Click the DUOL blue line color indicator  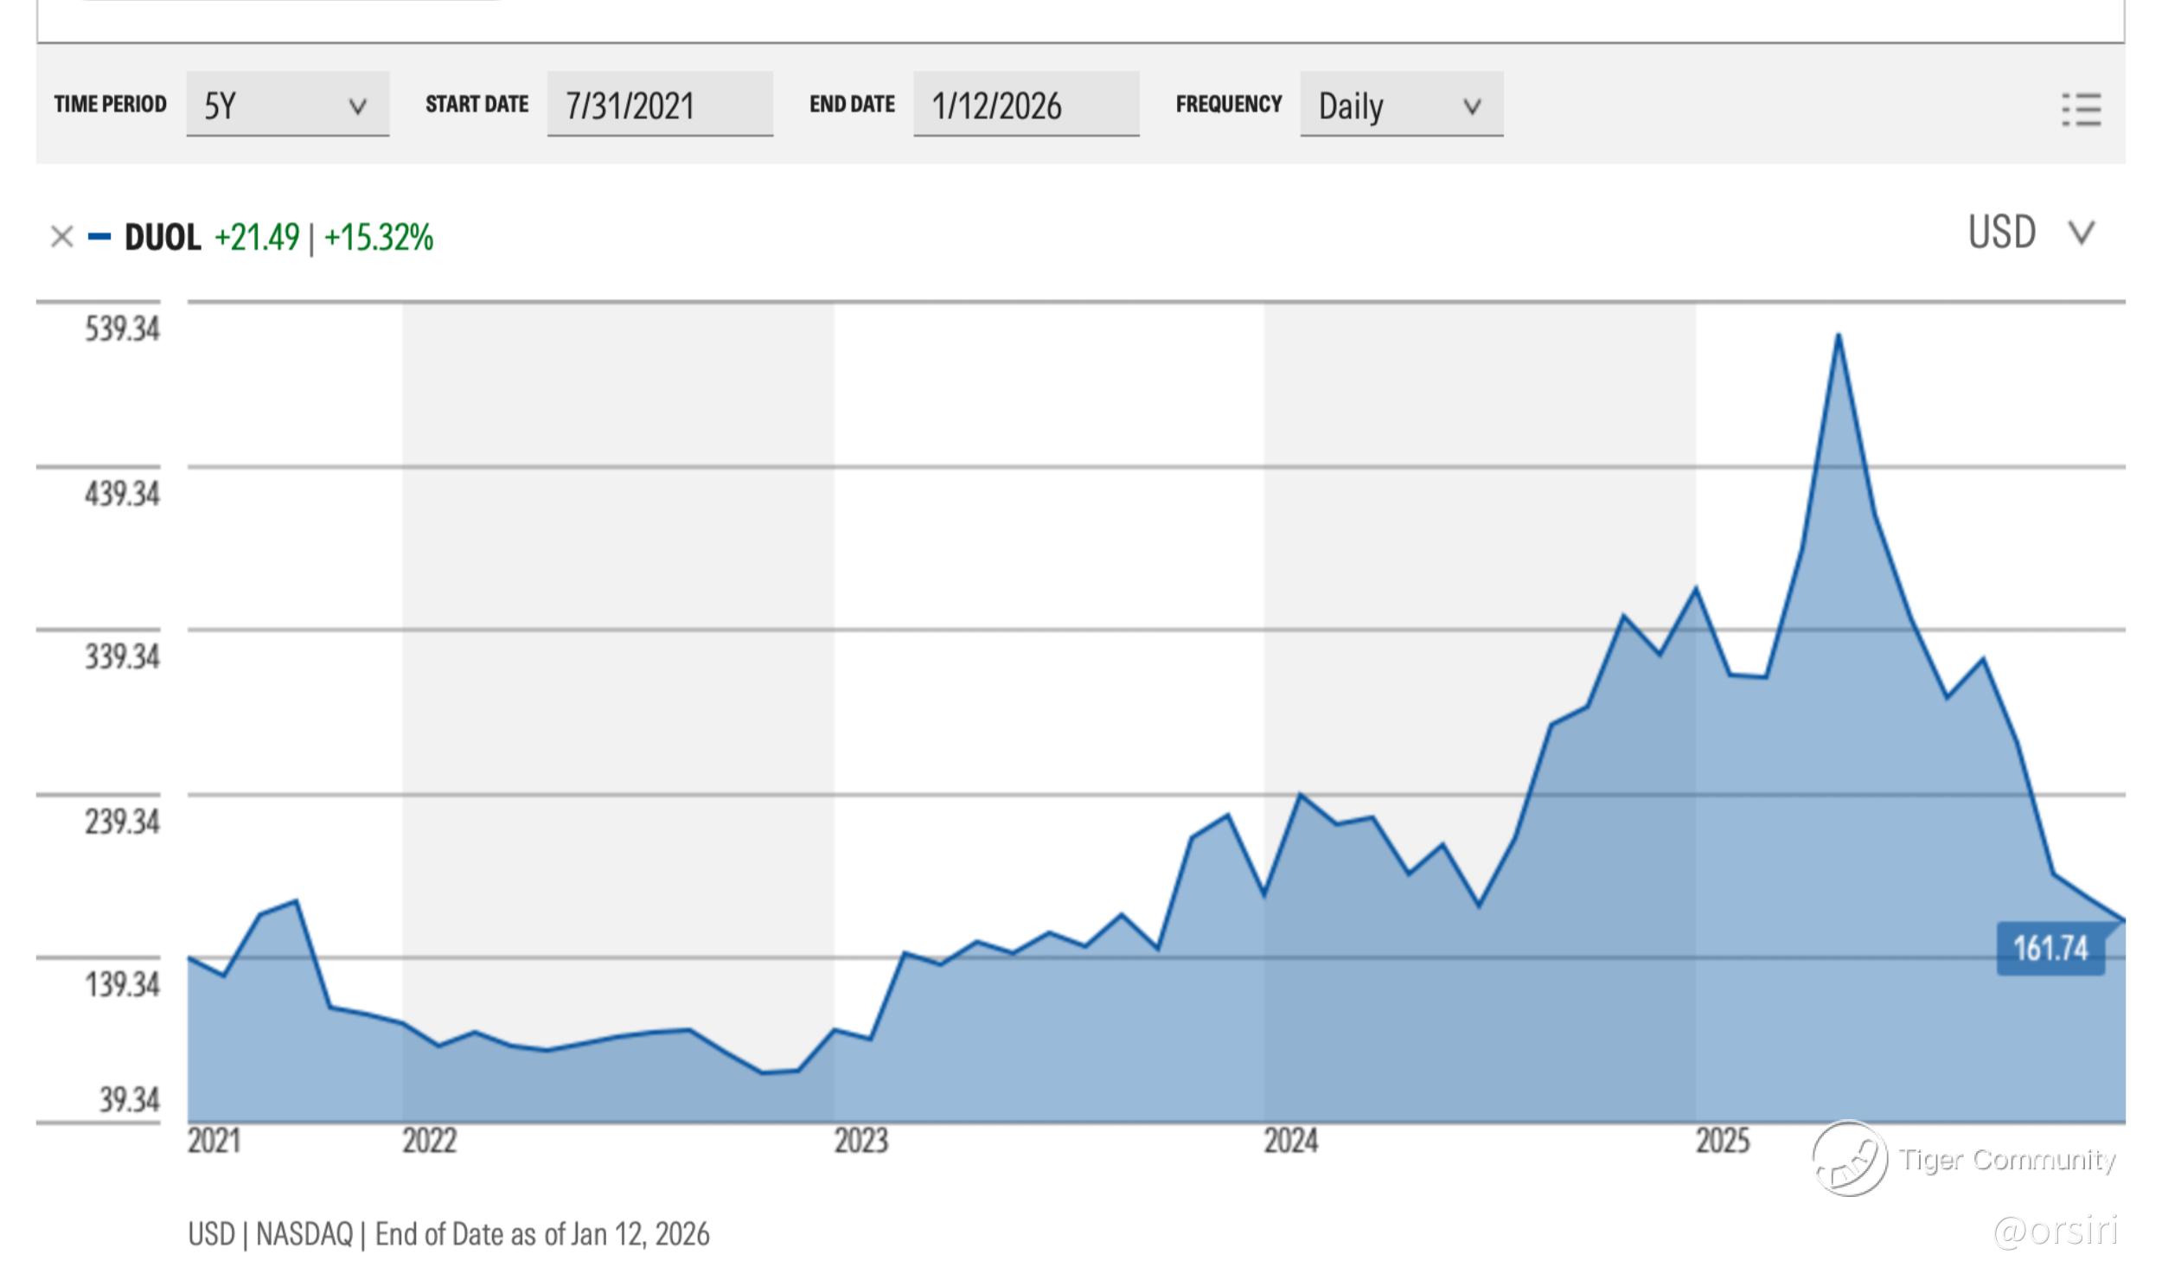coord(99,236)
